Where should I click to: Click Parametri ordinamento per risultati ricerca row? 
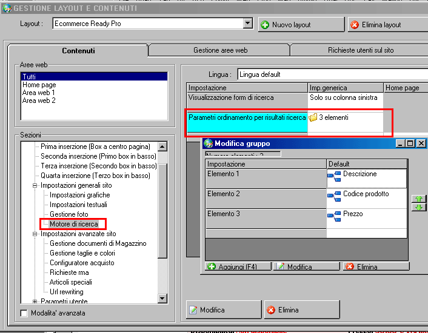[247, 122]
